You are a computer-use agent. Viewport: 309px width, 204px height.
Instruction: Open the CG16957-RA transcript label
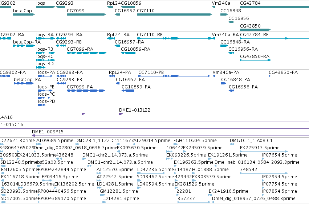[x=130, y=42]
